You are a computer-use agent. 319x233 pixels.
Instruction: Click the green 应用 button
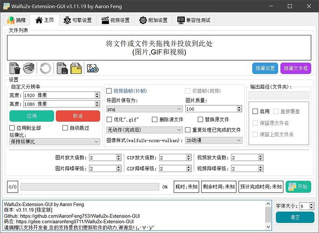click(32, 116)
